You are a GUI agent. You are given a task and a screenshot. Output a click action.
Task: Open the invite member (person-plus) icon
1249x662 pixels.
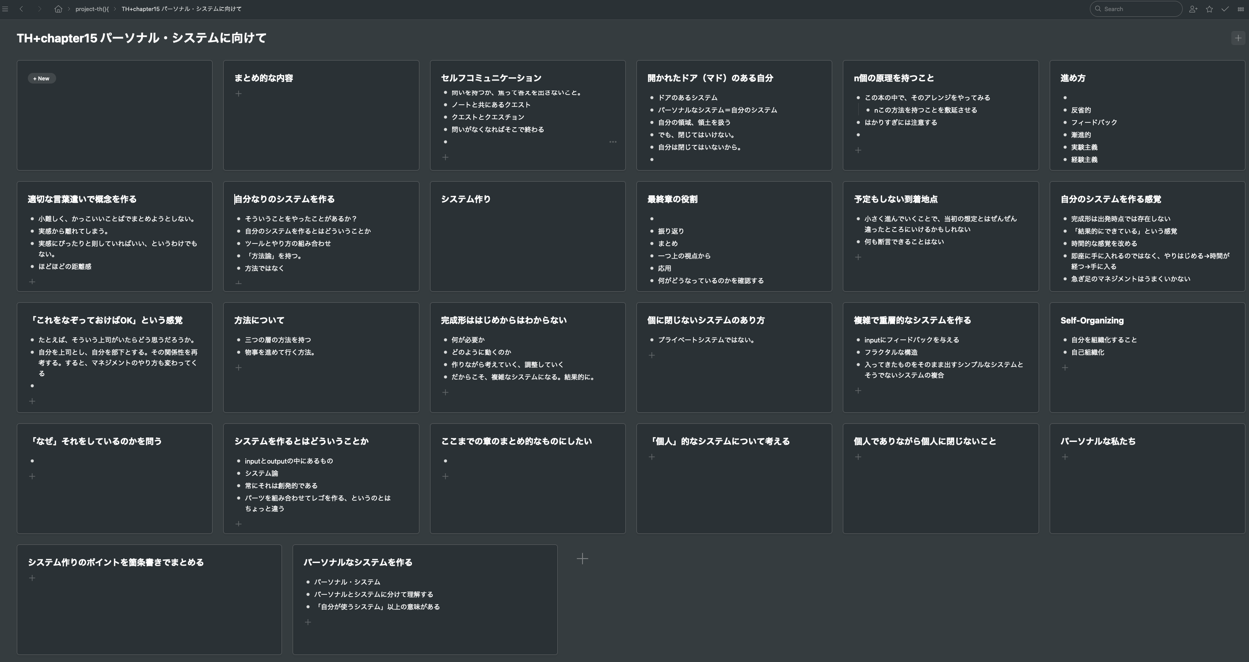click(x=1194, y=9)
